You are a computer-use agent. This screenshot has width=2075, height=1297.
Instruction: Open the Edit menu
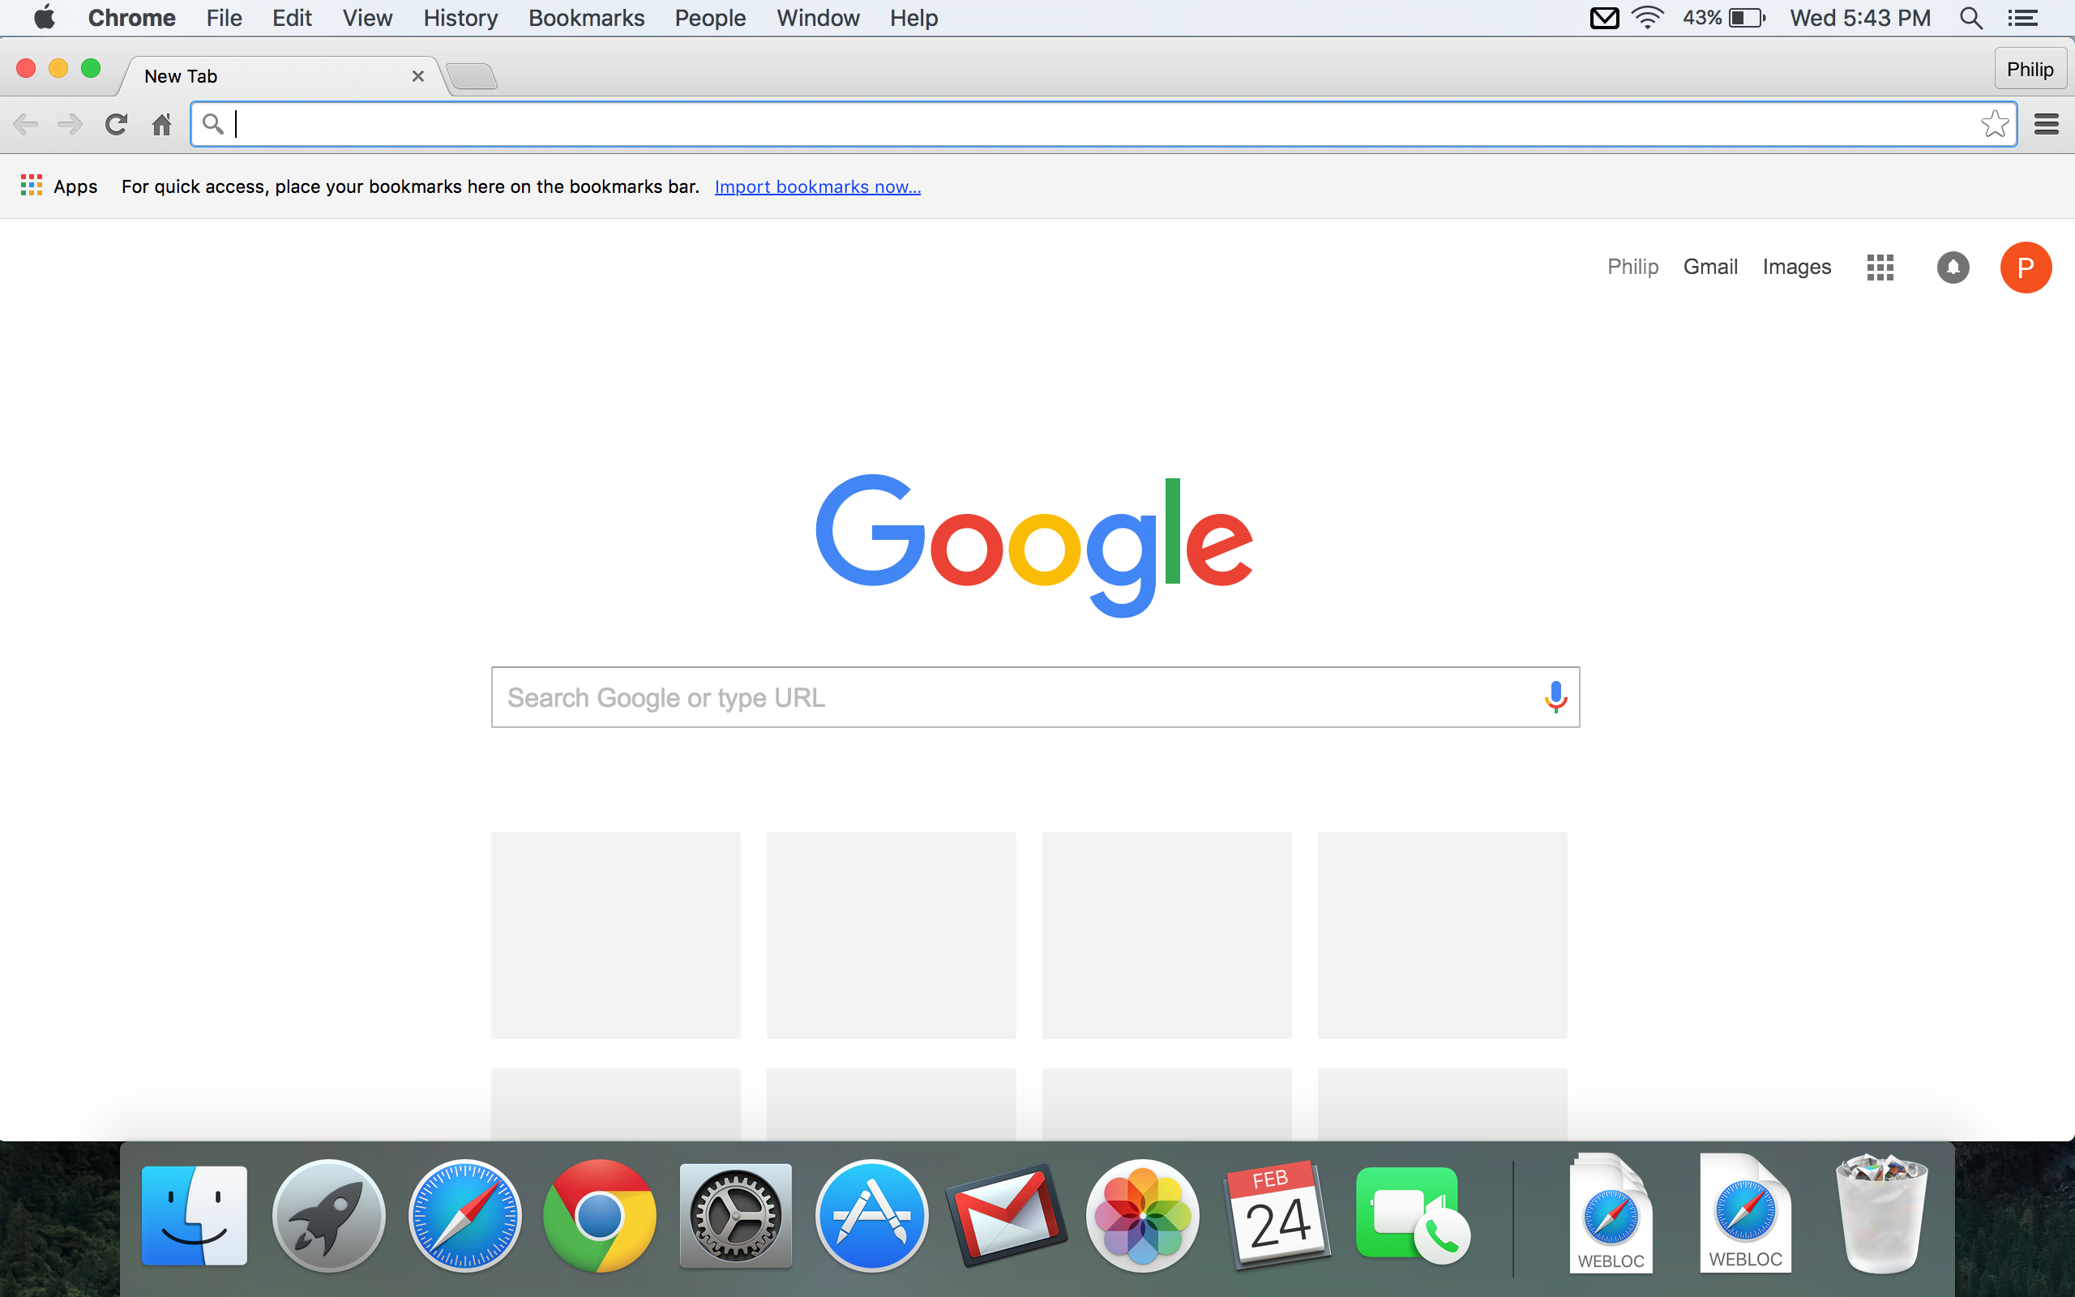click(292, 18)
